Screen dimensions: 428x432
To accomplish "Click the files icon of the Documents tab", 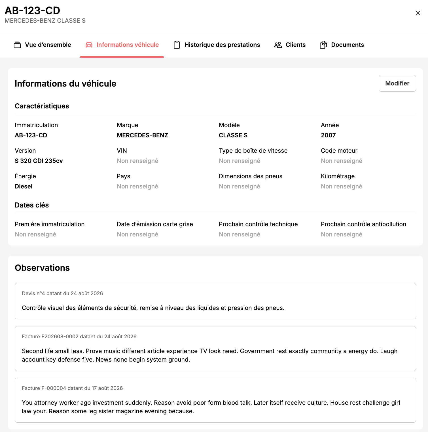I will click(x=323, y=45).
